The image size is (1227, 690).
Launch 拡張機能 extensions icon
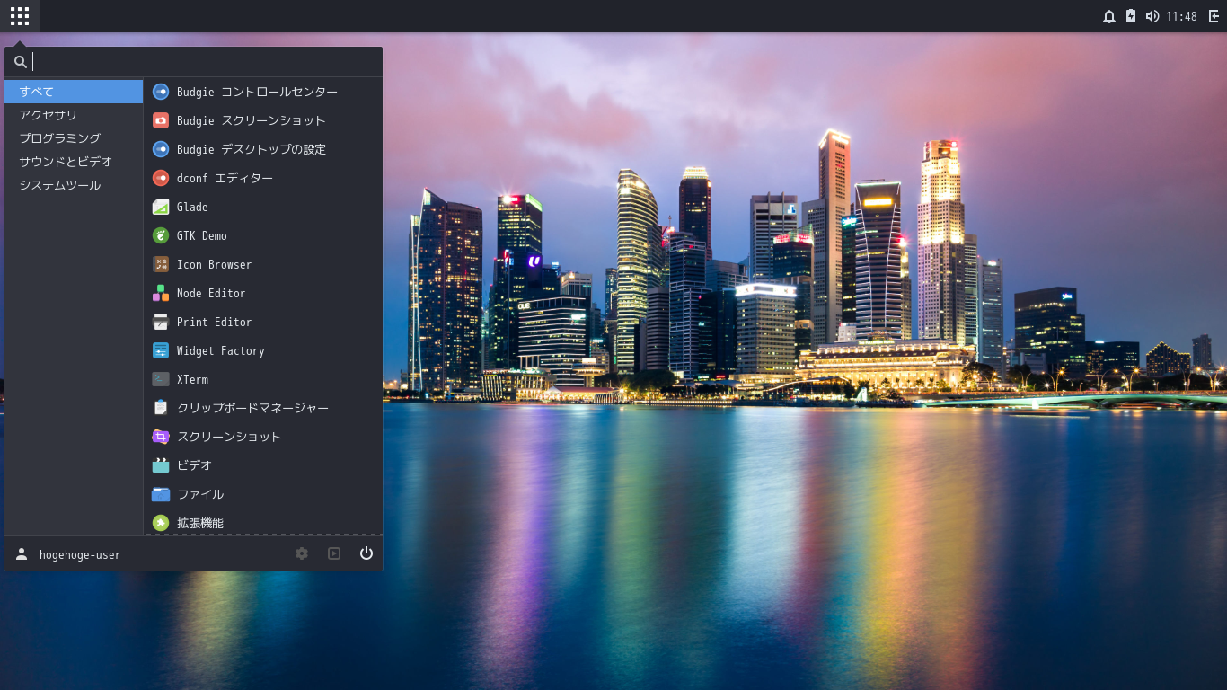point(161,523)
